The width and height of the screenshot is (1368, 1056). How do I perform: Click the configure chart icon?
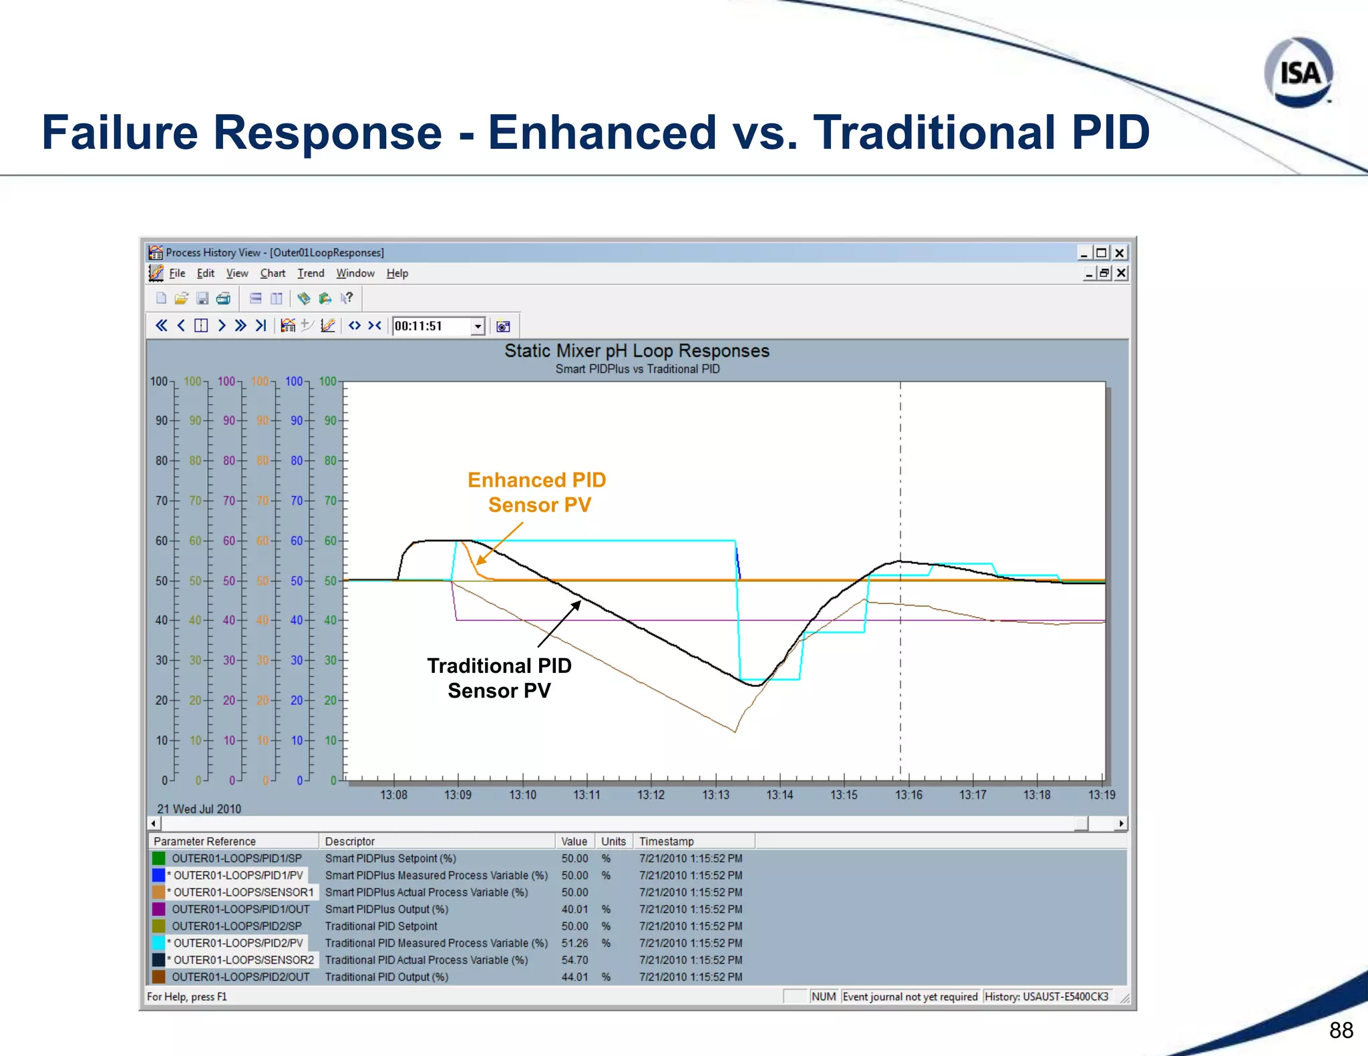[x=288, y=326]
